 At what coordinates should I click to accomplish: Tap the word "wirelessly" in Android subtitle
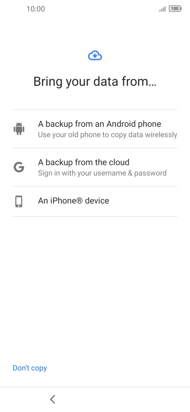162,135
